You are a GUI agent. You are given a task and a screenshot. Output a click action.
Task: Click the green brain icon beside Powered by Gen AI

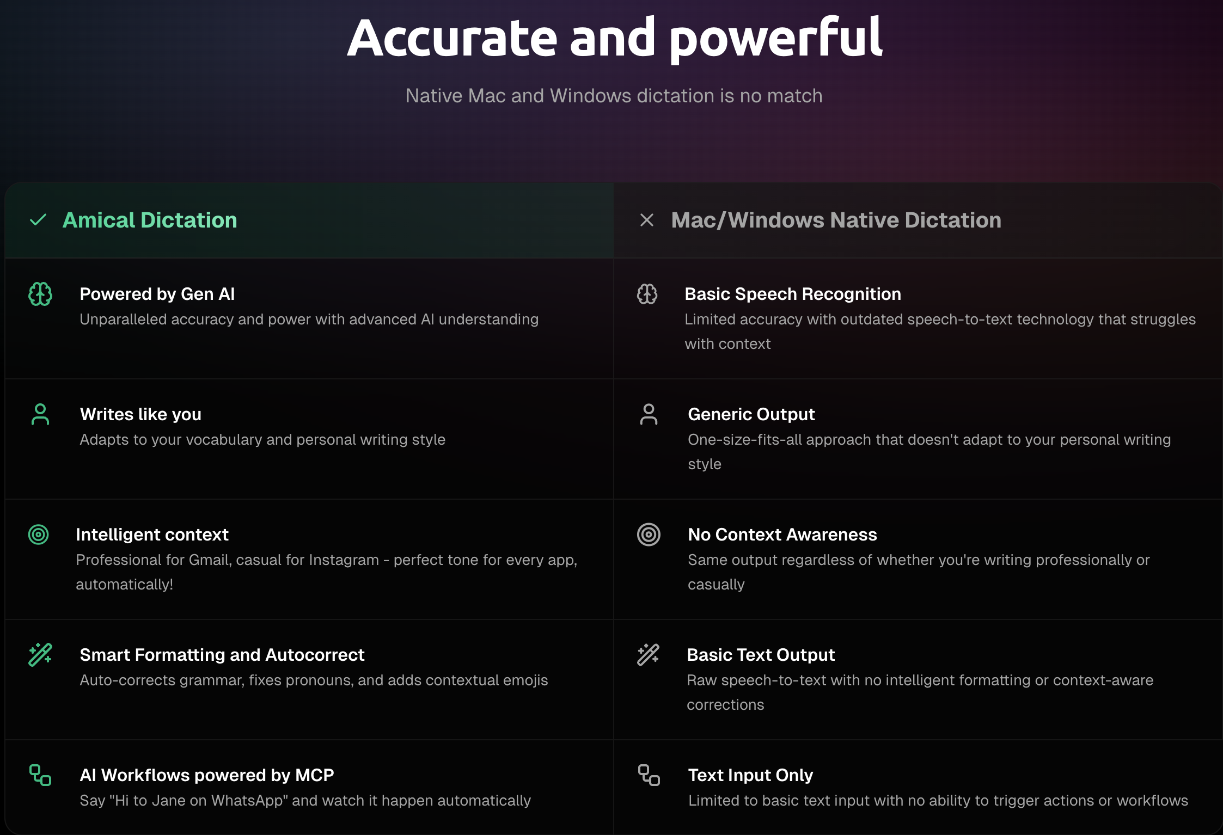pyautogui.click(x=40, y=294)
